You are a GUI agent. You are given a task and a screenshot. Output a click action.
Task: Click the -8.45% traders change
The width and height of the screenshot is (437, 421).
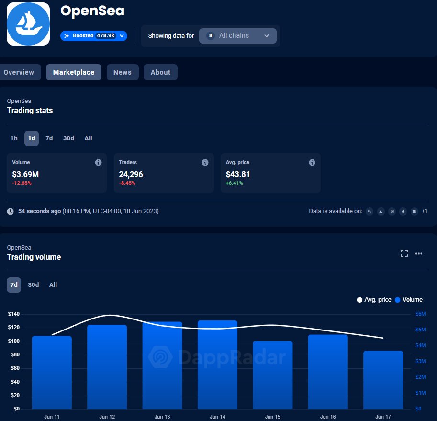coord(127,183)
